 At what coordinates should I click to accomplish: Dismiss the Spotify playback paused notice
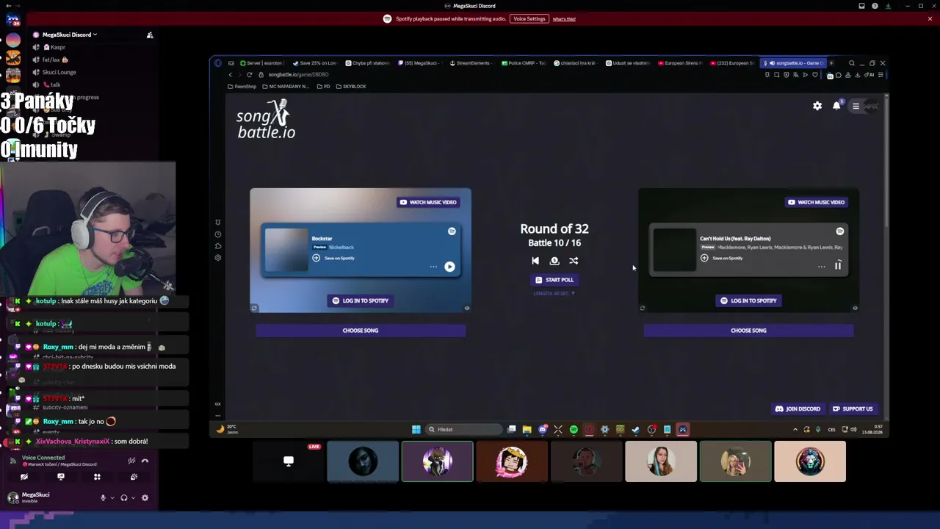coord(930,19)
